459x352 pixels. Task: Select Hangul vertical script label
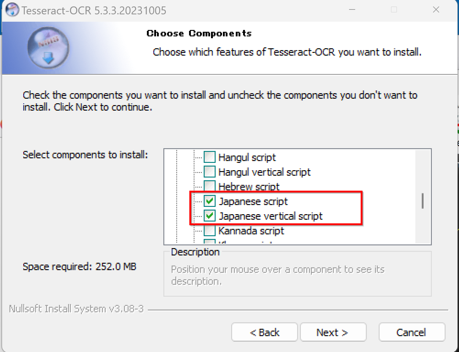coord(264,172)
